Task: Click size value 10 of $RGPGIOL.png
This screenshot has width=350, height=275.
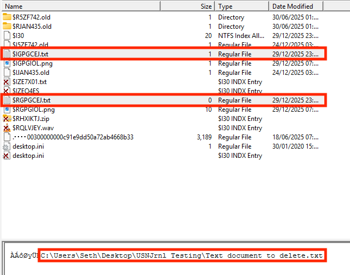Action: pos(208,110)
